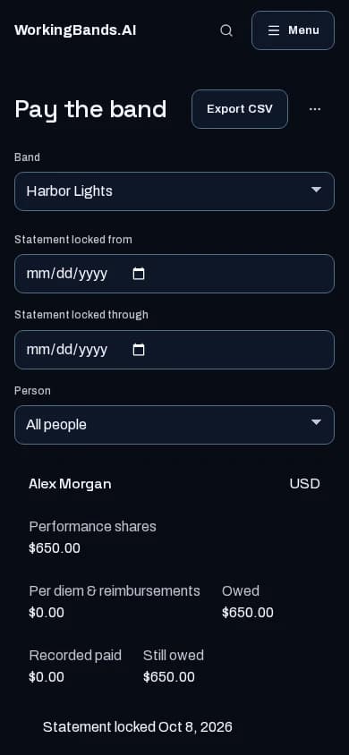Click the Recorded paid $0.00 value
Screen dimensions: 349x755
pyautogui.click(x=47, y=677)
